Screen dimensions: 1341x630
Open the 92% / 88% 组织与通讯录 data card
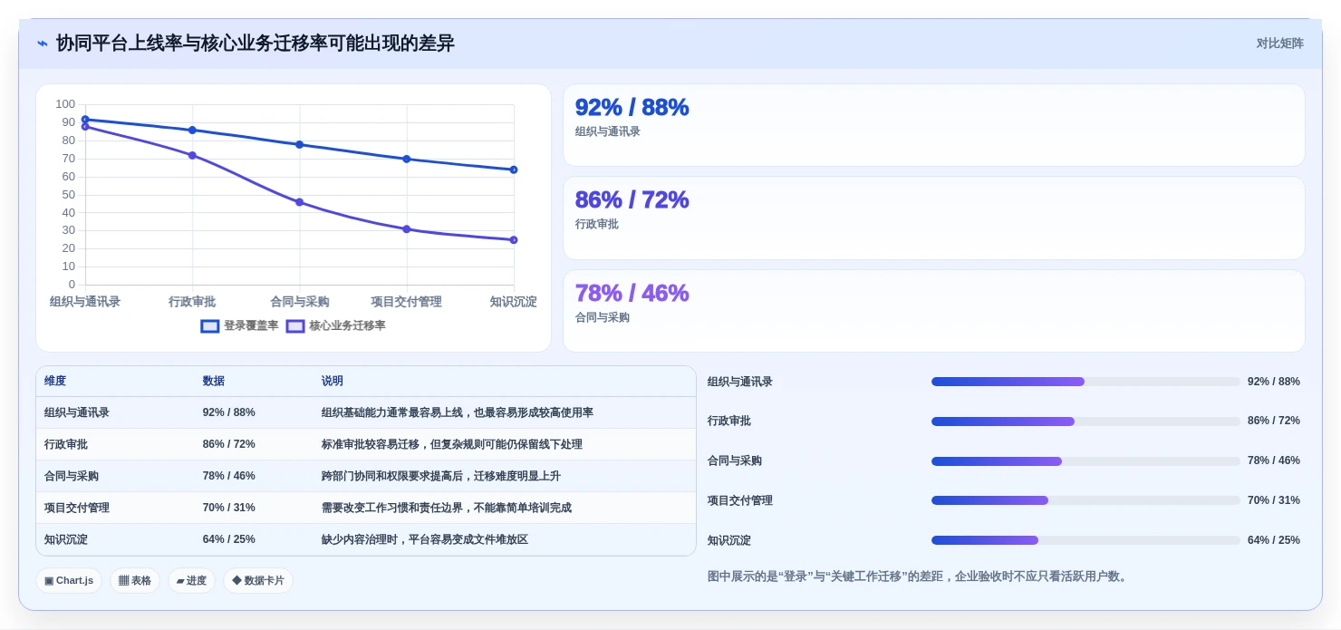pos(934,125)
